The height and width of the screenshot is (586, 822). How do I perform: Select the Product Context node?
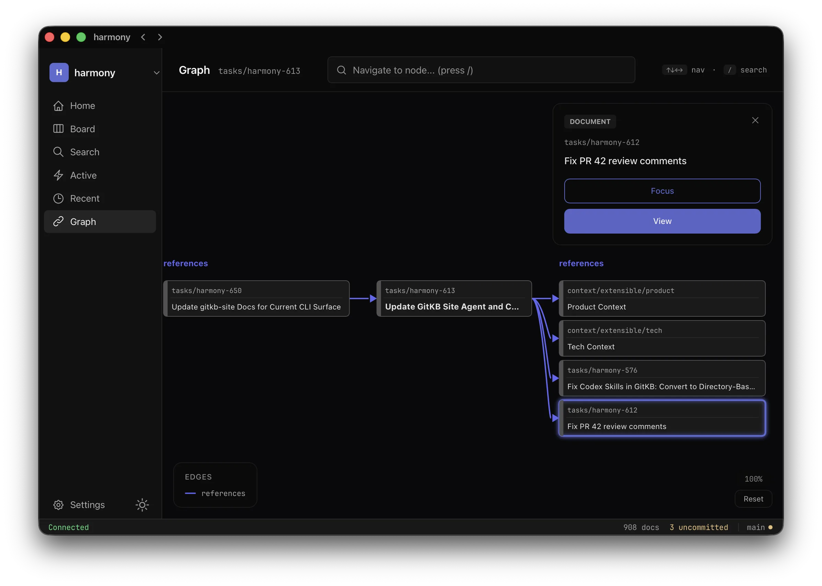pyautogui.click(x=662, y=299)
